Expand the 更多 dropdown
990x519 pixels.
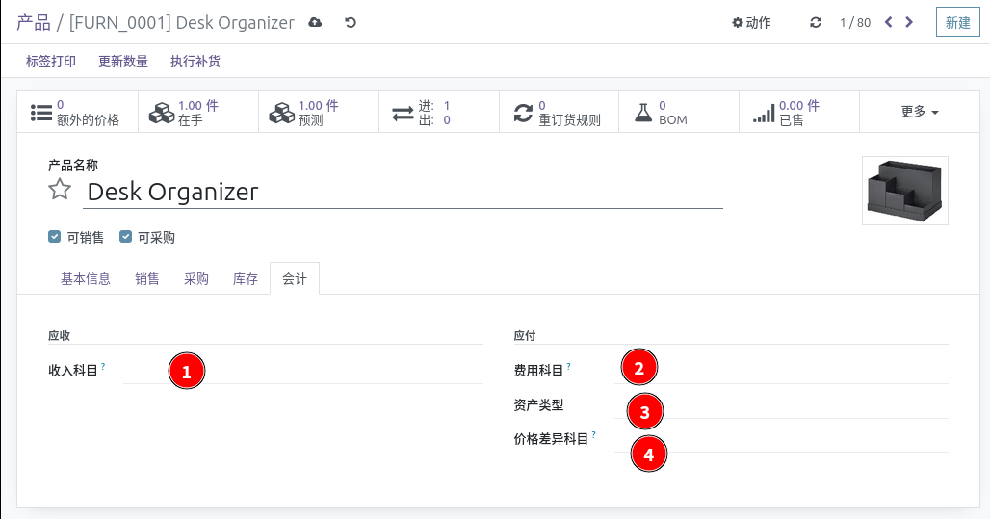tap(920, 112)
